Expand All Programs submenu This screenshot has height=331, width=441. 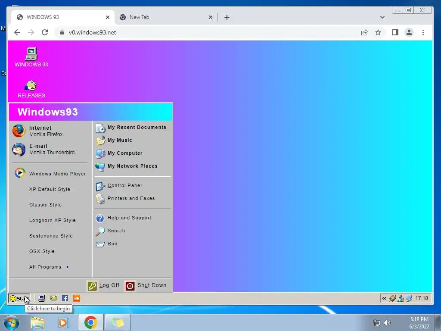click(x=49, y=267)
